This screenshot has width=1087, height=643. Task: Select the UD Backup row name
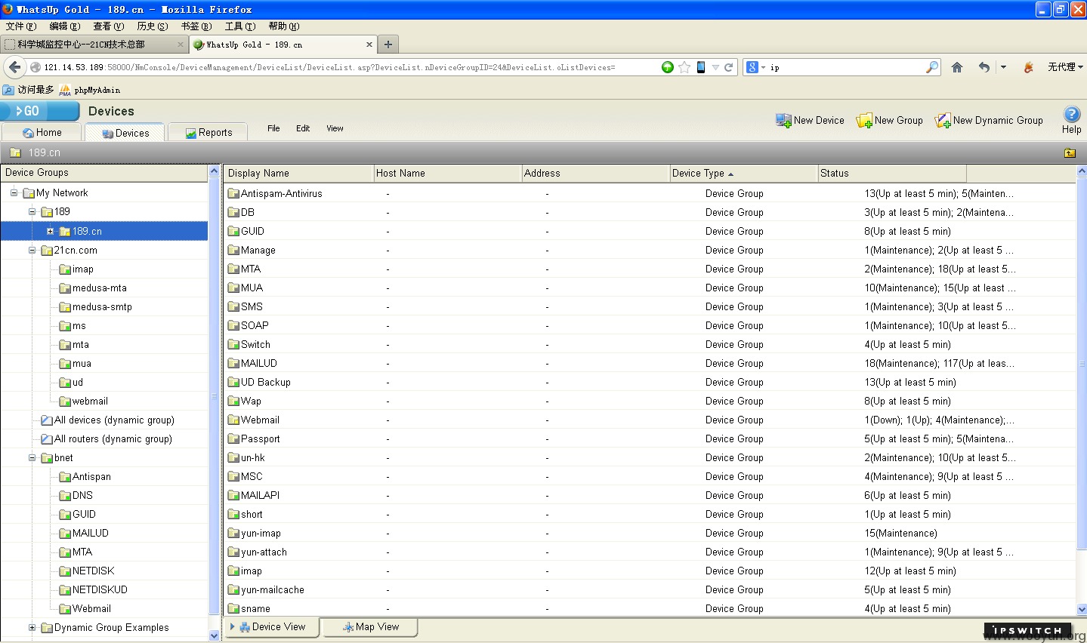click(x=266, y=382)
